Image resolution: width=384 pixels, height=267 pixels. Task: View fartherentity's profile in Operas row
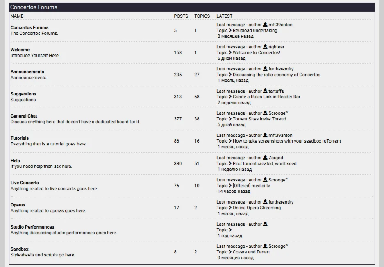pyautogui.click(x=281, y=202)
